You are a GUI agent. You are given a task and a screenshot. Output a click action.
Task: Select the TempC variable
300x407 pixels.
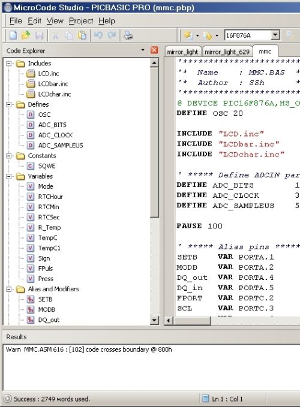point(47,238)
